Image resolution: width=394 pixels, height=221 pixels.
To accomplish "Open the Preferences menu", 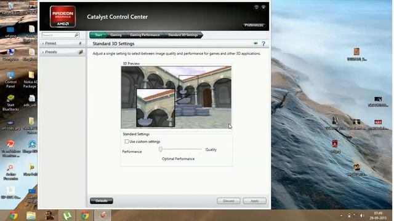I will tap(254, 25).
